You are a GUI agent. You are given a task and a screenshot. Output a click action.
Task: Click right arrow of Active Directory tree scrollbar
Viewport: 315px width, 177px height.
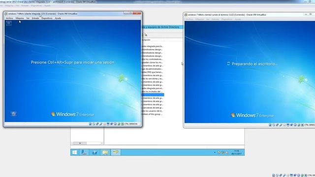pos(102,143)
